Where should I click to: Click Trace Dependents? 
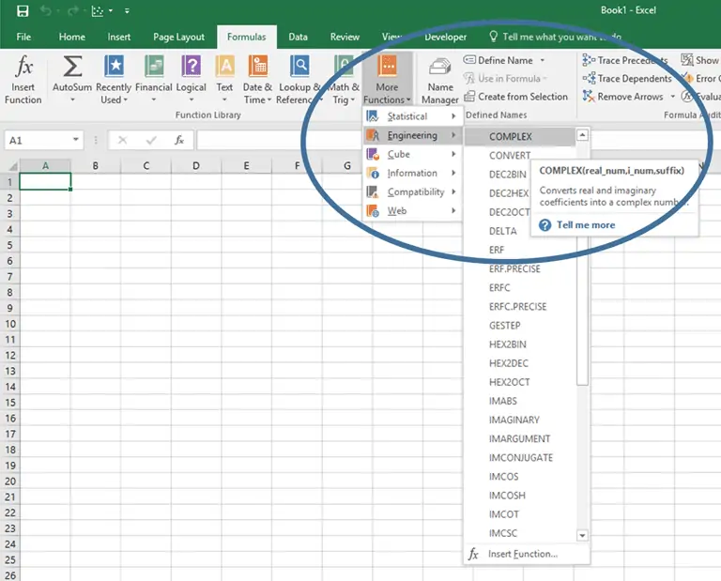[x=627, y=79]
